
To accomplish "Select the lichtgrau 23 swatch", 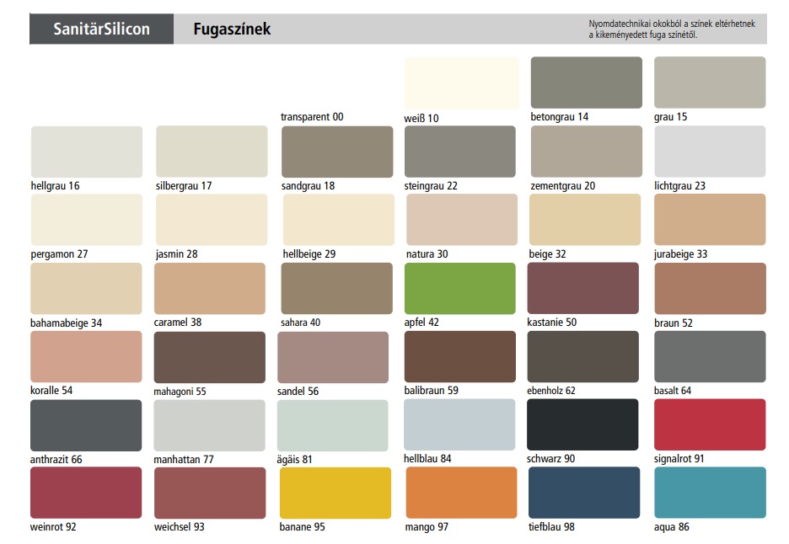I will [x=710, y=152].
